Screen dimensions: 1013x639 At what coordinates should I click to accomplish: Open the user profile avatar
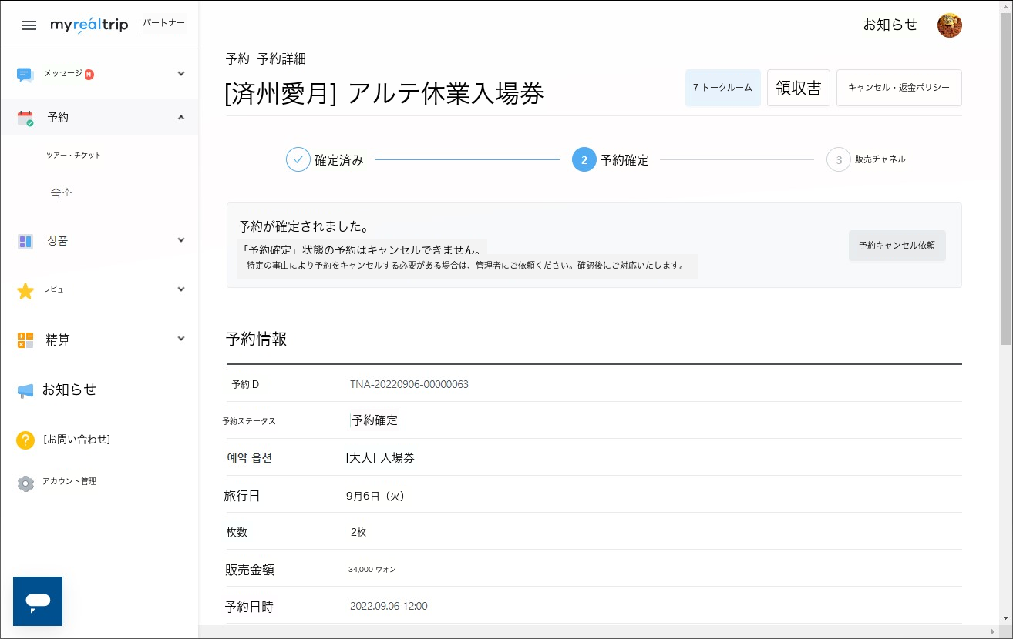[949, 25]
